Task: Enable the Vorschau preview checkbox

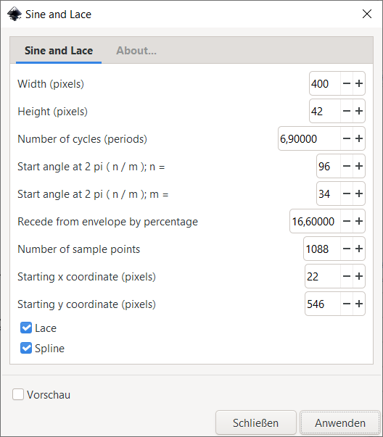Action: coord(18,395)
